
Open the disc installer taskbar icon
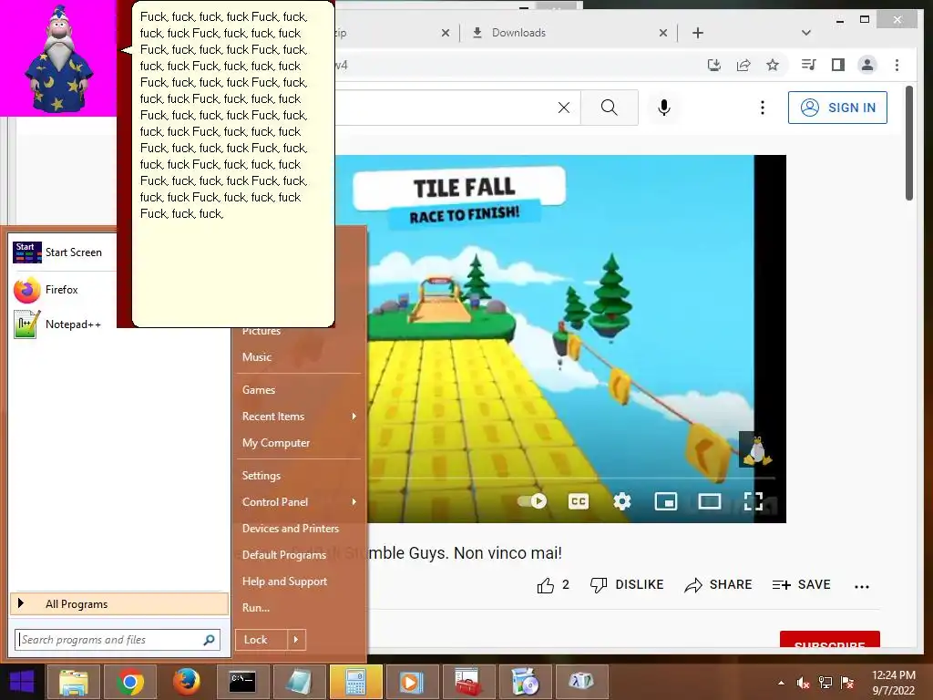coord(524,682)
